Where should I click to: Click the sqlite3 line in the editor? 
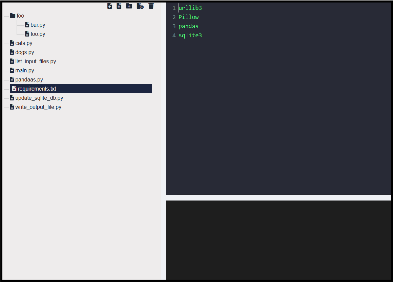[190, 35]
